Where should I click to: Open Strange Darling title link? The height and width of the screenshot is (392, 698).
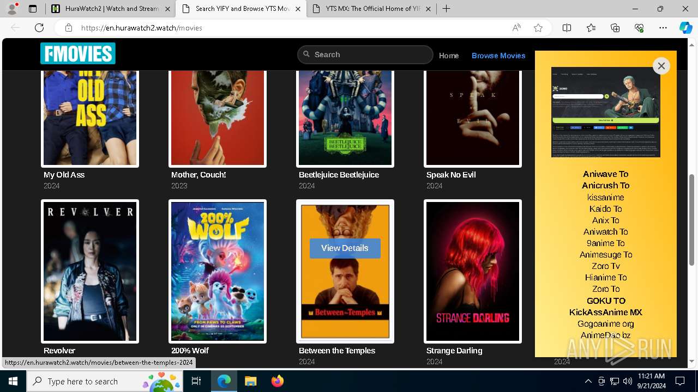point(454,351)
